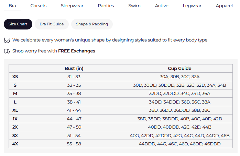
Task: Click the Cup Guide column header
Action: pos(179,68)
